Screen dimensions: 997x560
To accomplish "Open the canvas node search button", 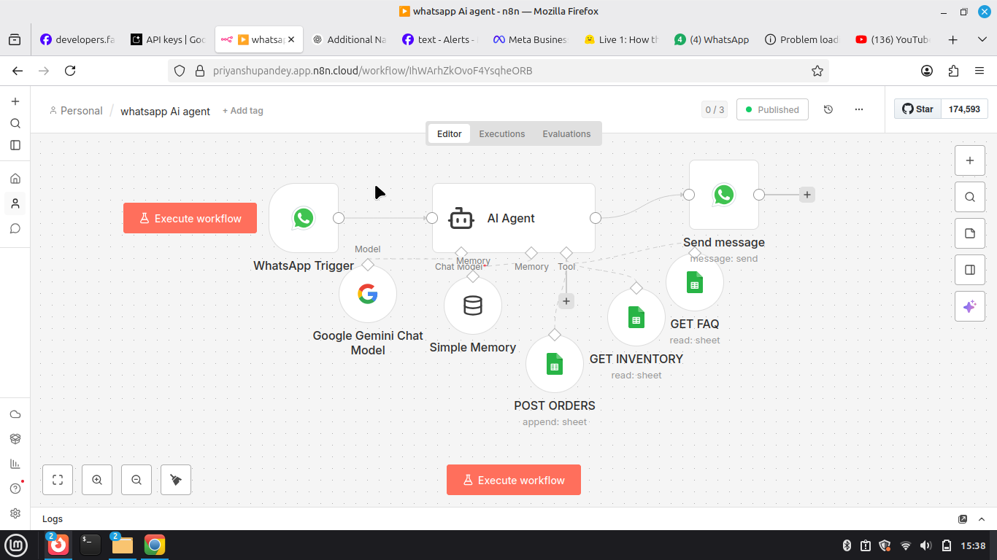I will coord(970,197).
